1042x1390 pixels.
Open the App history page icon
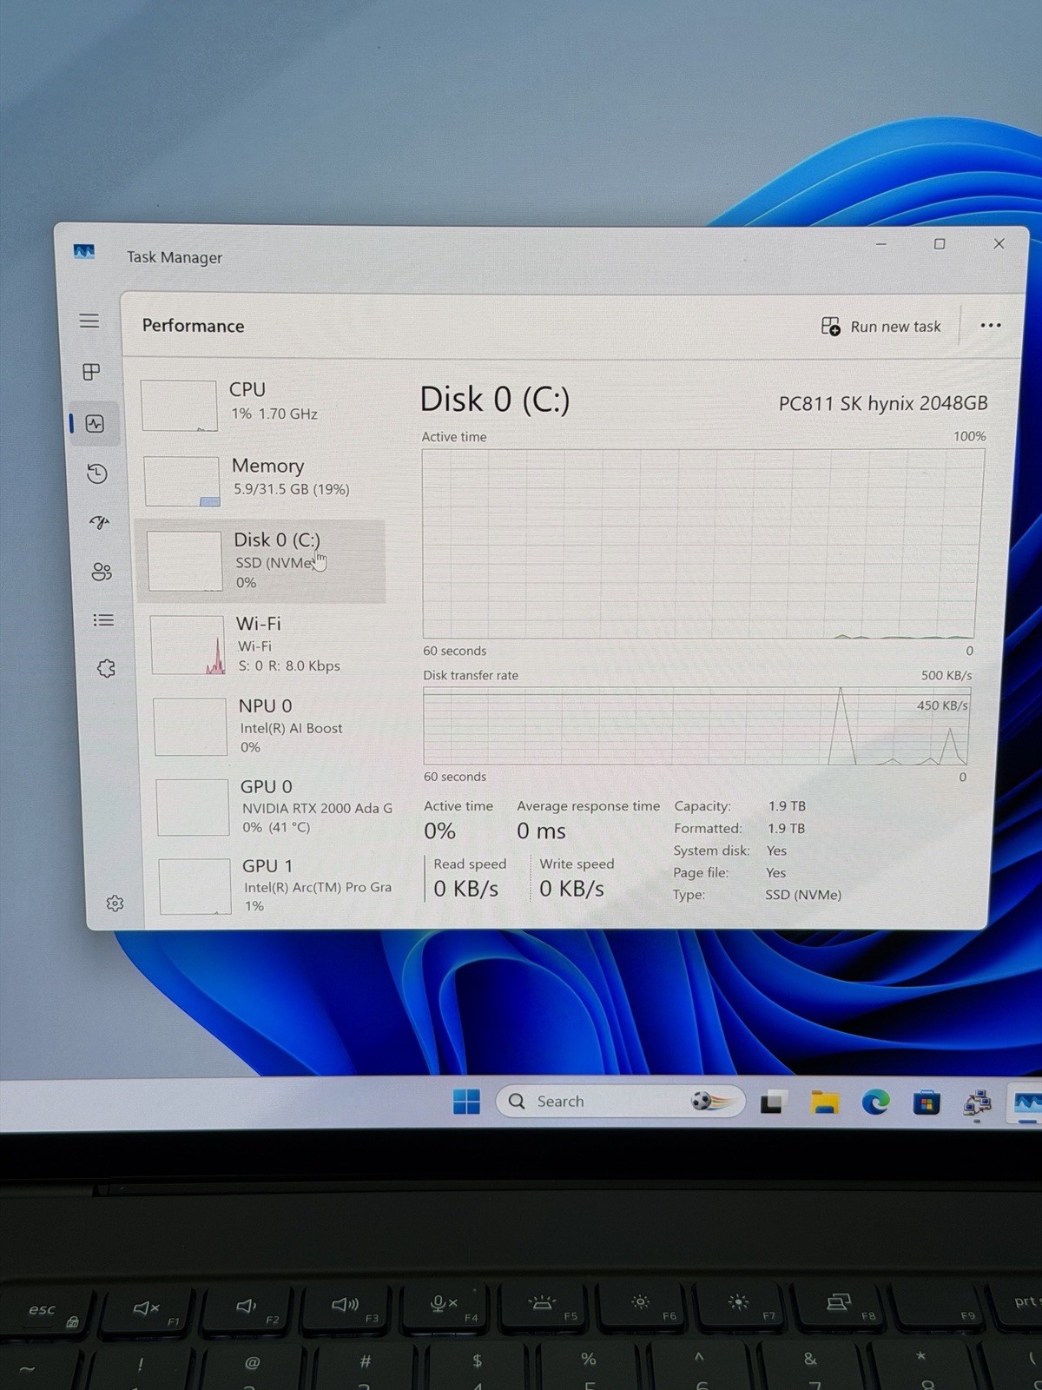97,473
